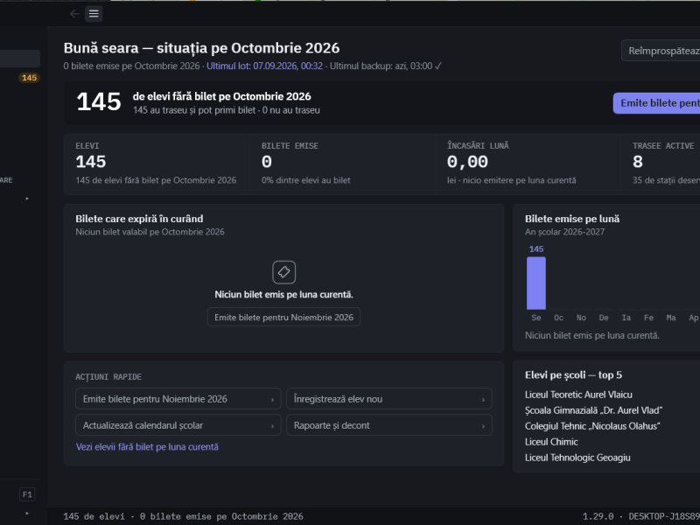Follow the Vezi elevii fără bilet pe luna curentă link

[147, 447]
